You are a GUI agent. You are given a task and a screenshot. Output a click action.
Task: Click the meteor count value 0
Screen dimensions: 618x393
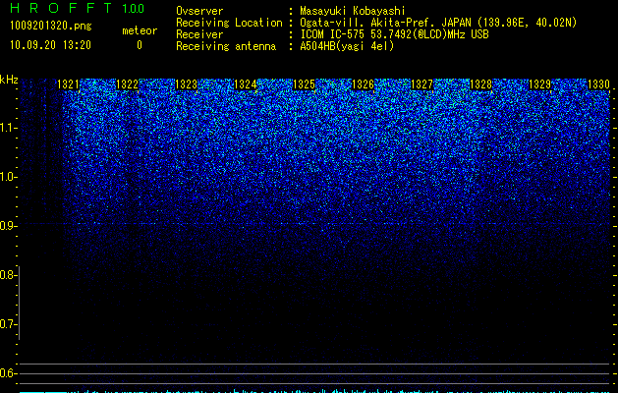pos(140,45)
